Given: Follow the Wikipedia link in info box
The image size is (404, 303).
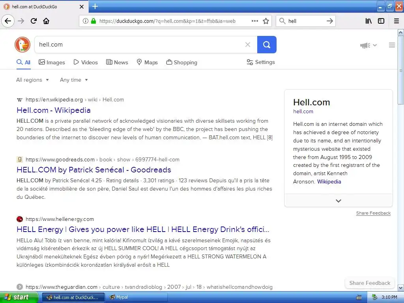Looking at the screenshot, I should [329, 181].
